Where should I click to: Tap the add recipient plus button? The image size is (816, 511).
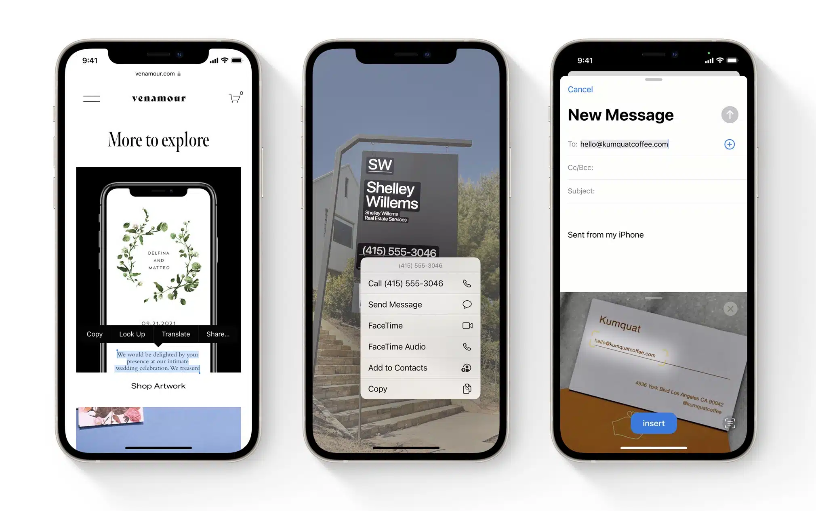click(730, 144)
